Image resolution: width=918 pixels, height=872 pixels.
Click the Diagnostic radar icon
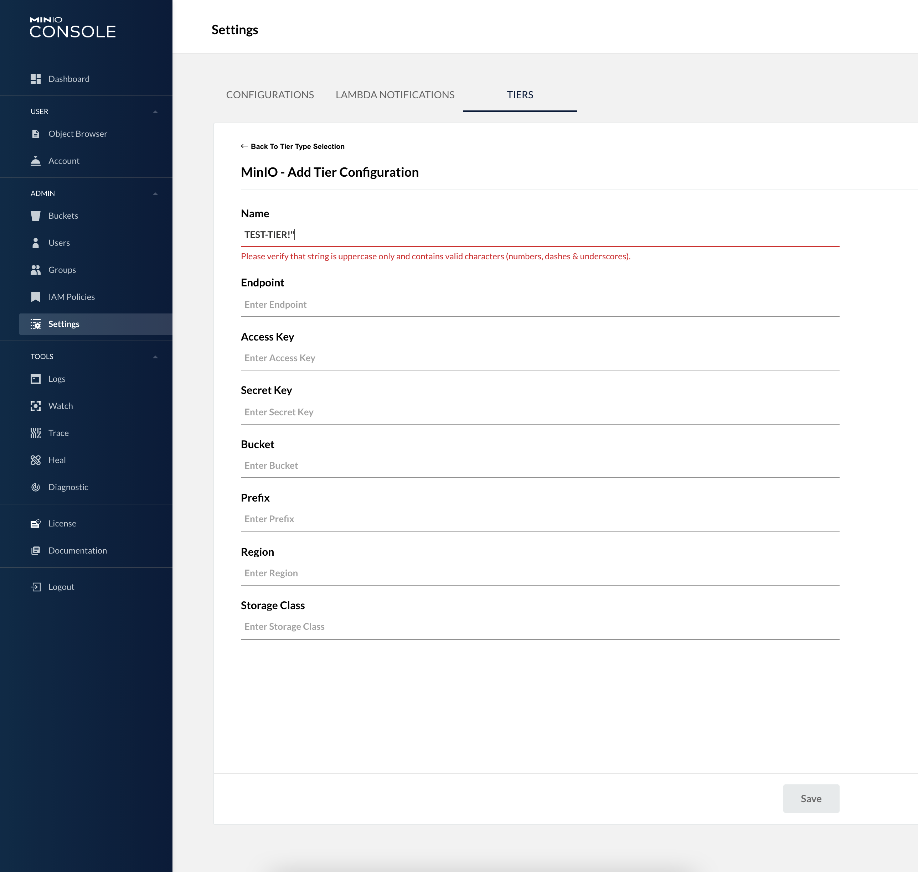pos(36,487)
